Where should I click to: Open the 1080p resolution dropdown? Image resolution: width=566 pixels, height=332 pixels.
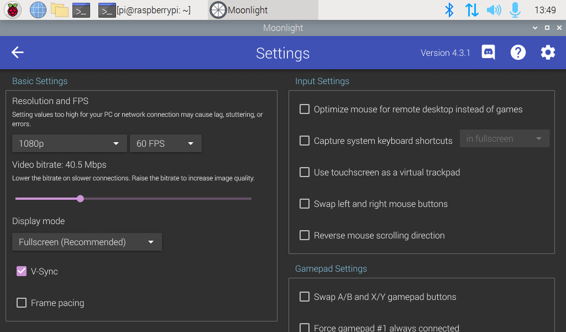69,143
